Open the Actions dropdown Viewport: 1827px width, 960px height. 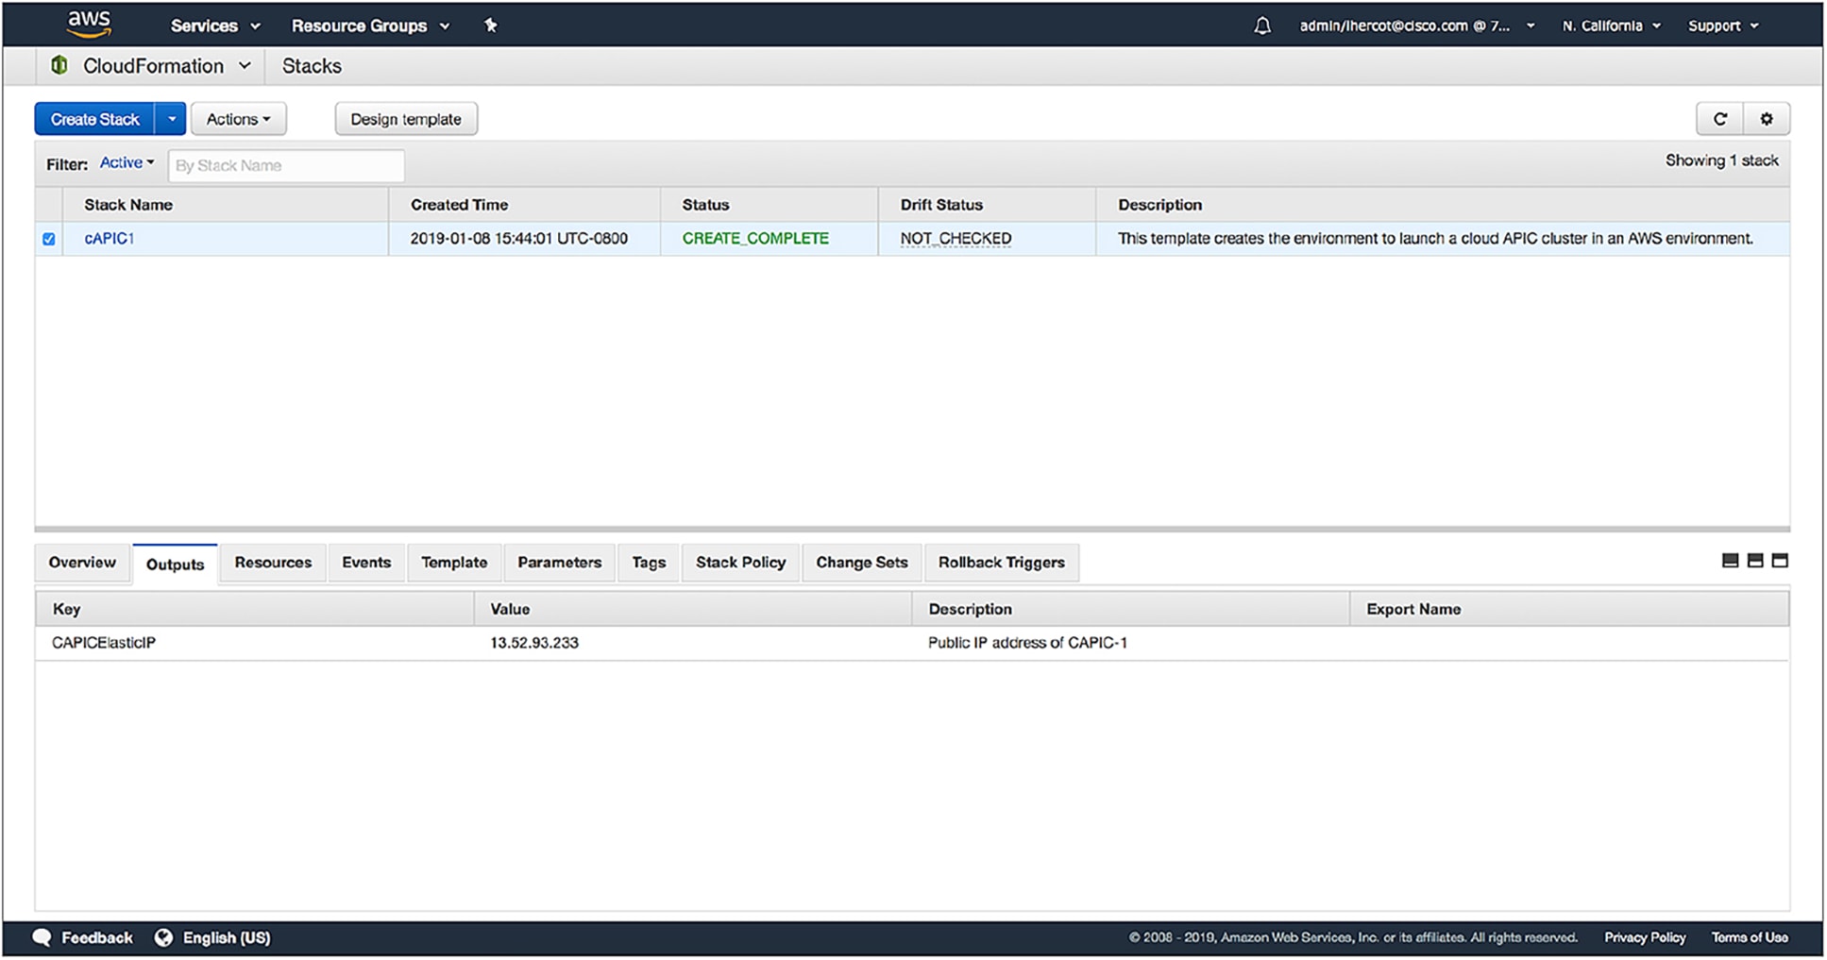pyautogui.click(x=239, y=119)
